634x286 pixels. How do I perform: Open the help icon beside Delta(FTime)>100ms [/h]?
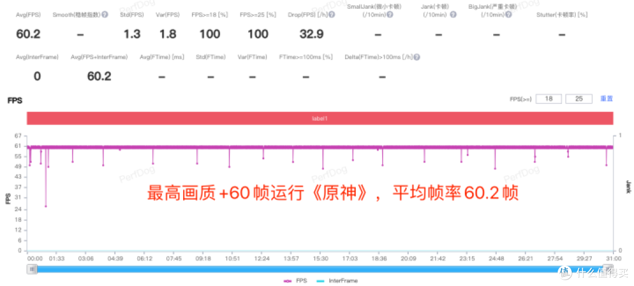416,57
